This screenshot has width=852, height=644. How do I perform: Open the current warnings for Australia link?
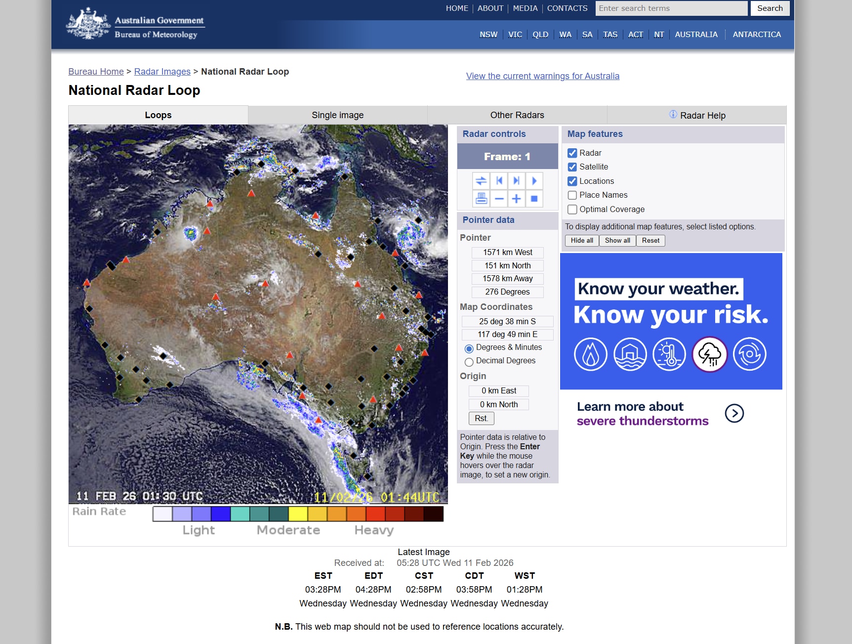click(542, 76)
